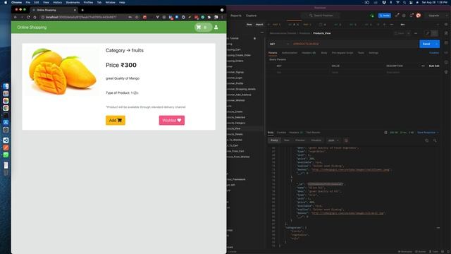Switch to the request Headers tab

click(x=309, y=53)
